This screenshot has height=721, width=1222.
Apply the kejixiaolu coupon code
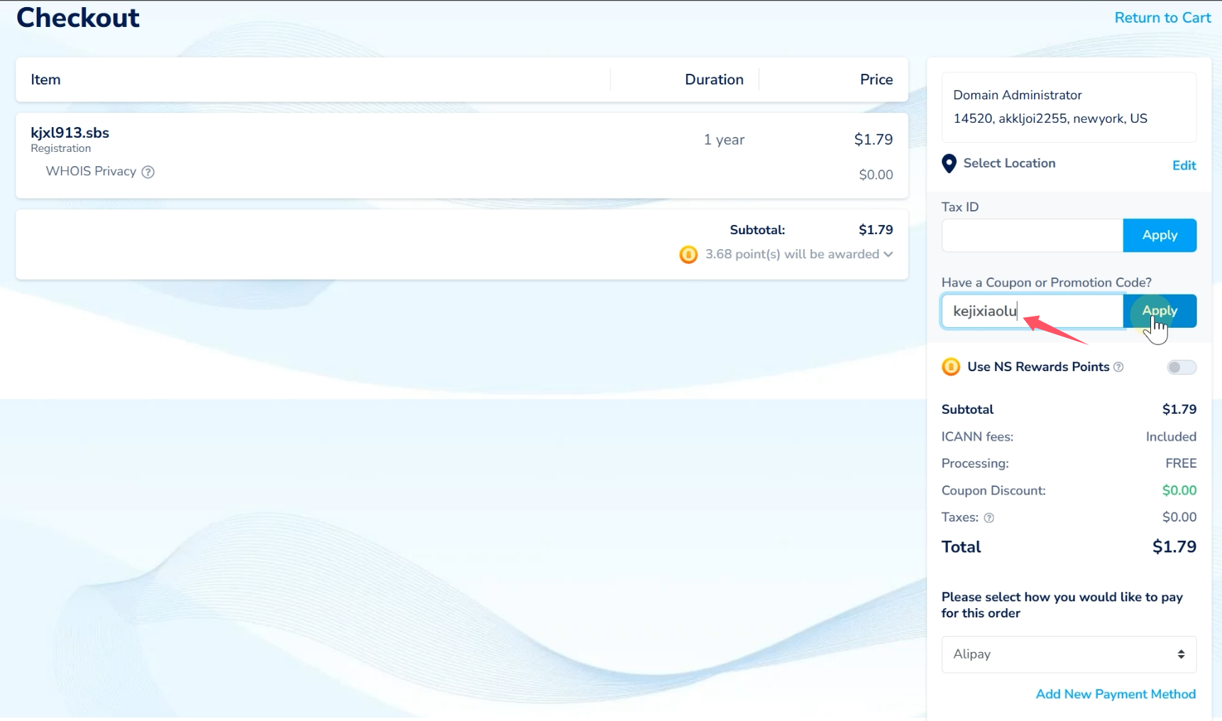point(1159,311)
